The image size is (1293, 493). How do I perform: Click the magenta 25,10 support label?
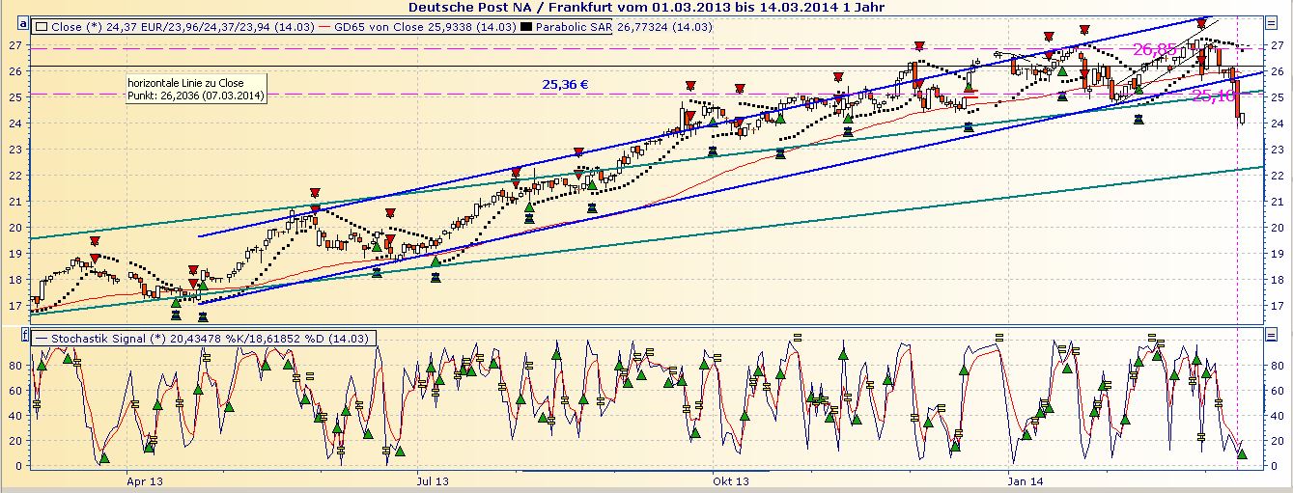1213,95
